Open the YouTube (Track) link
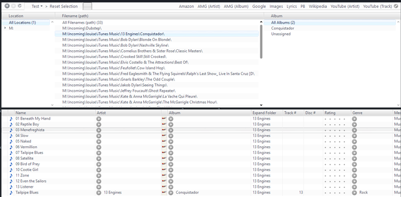The height and width of the screenshot is (197, 401). [377, 6]
